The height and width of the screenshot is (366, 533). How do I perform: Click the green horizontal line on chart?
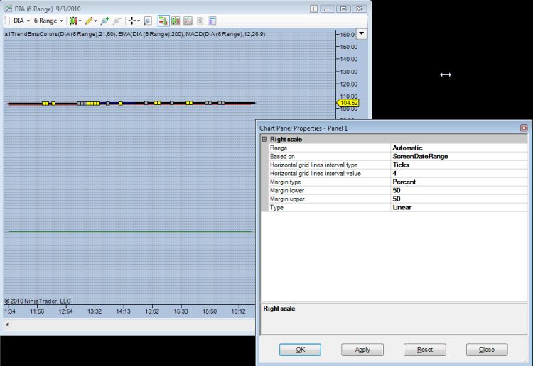130,231
